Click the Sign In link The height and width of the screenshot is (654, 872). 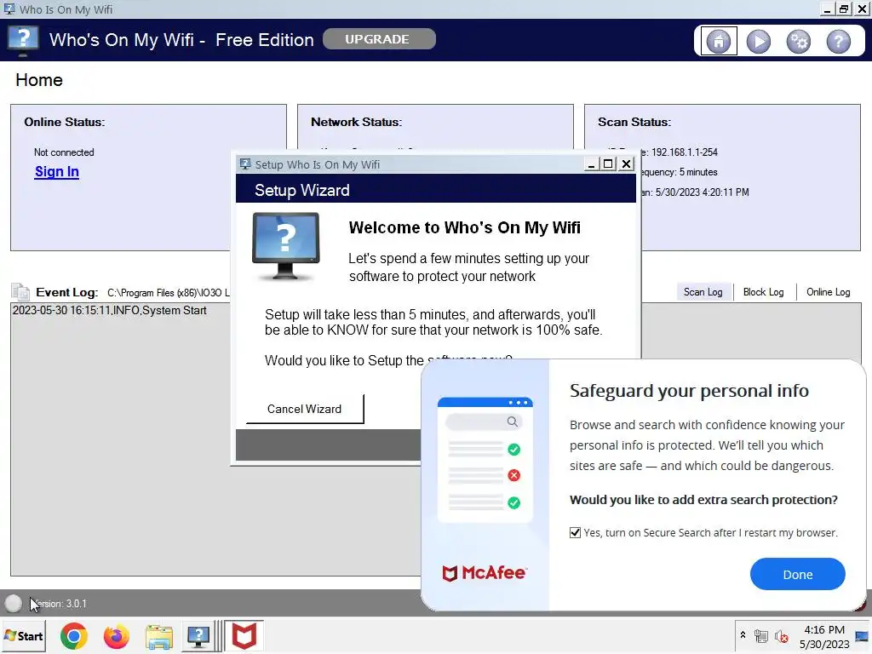coord(57,172)
